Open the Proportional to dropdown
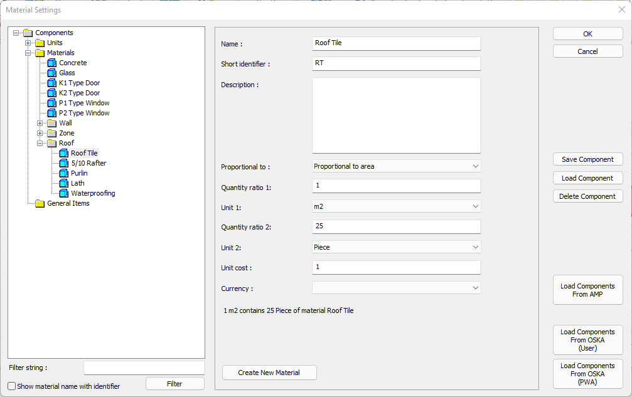The height and width of the screenshot is (397, 632). (x=396, y=166)
